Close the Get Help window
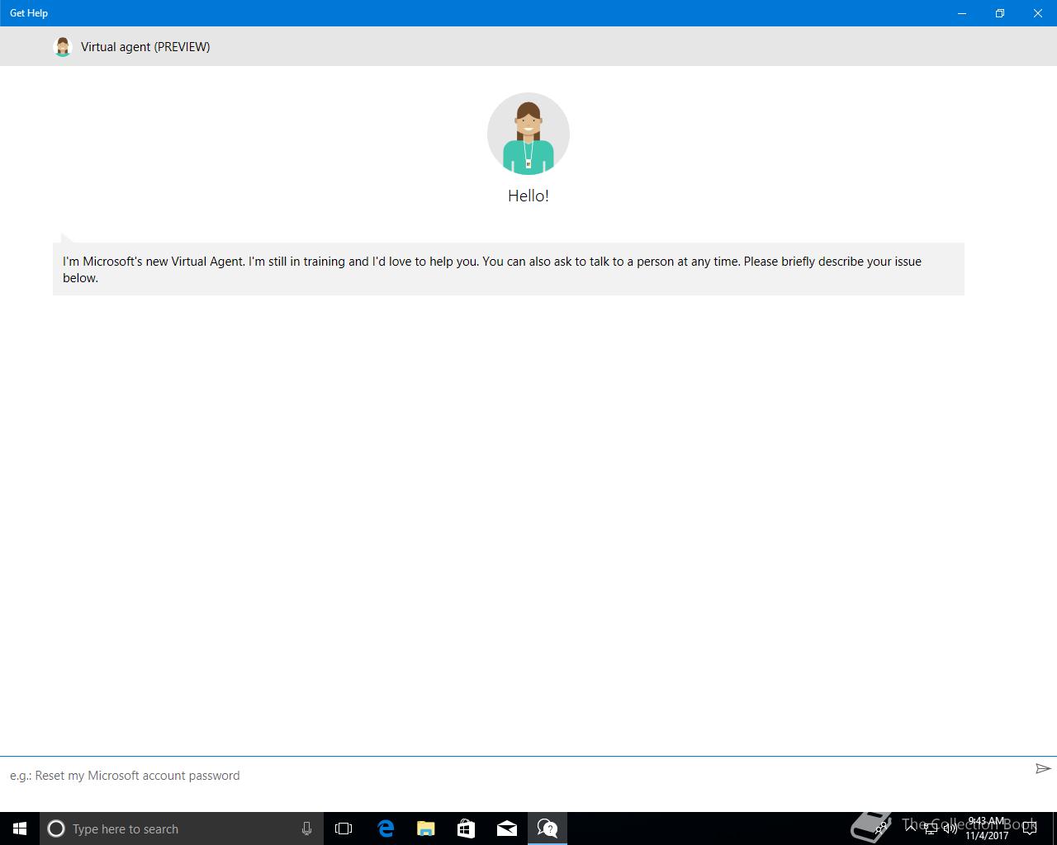This screenshot has width=1057, height=845. (1038, 13)
